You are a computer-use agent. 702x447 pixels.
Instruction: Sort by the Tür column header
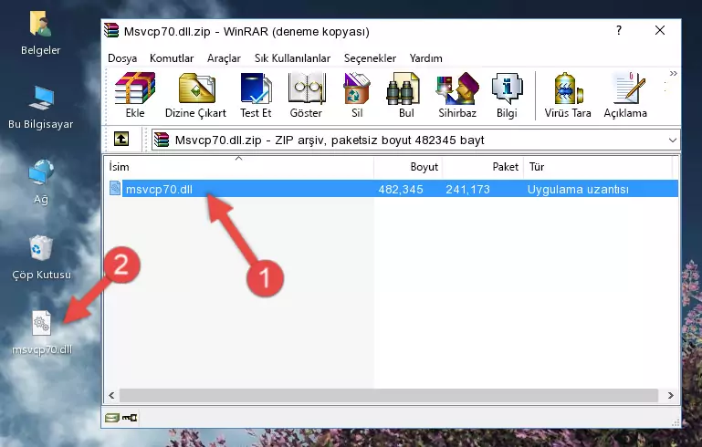click(598, 166)
